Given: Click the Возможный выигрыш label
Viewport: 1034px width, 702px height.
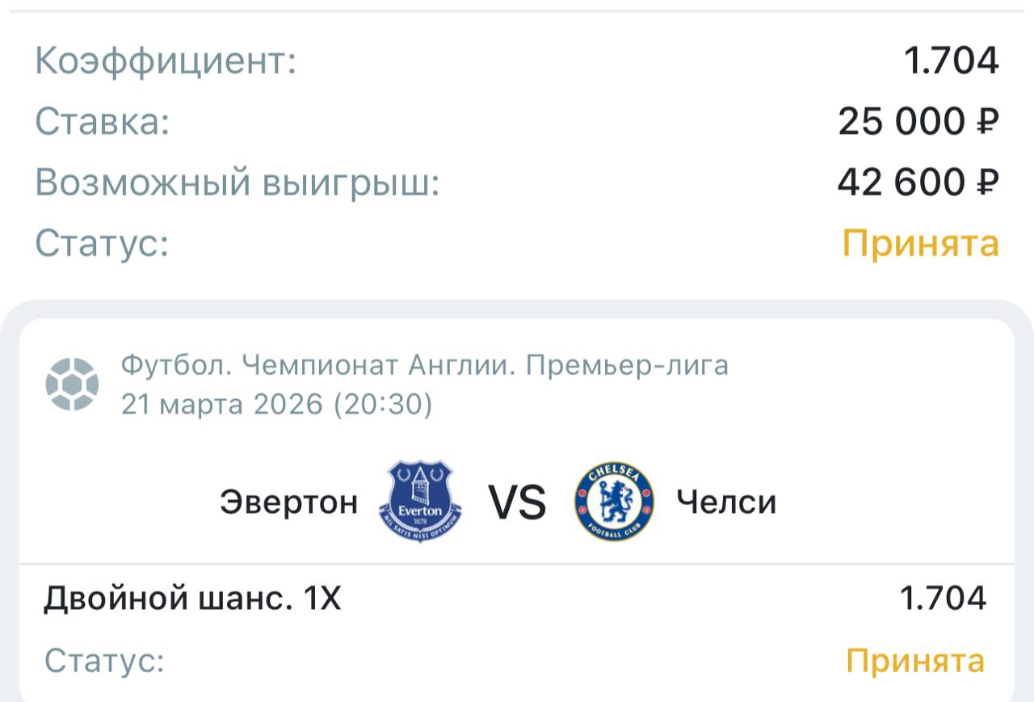Looking at the screenshot, I should point(237,183).
